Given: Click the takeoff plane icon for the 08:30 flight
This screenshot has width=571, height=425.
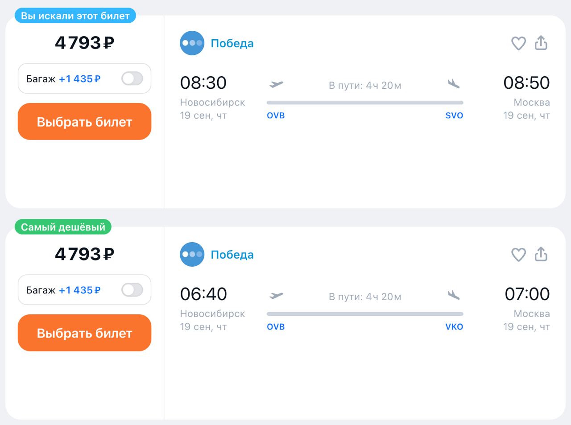Looking at the screenshot, I should pos(276,84).
